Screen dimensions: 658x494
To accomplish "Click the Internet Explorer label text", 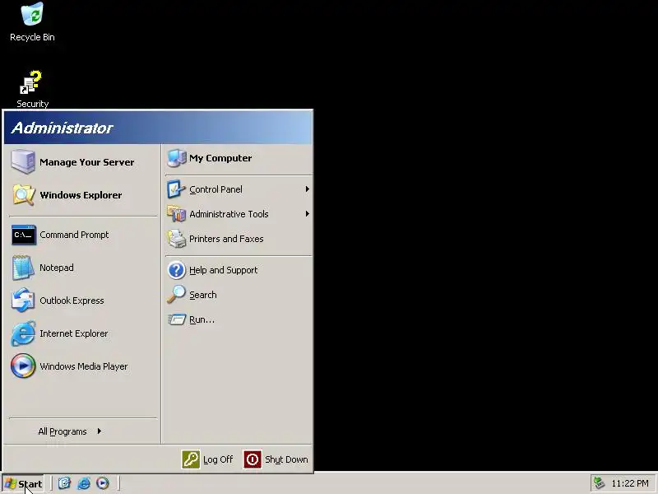I will [x=74, y=333].
